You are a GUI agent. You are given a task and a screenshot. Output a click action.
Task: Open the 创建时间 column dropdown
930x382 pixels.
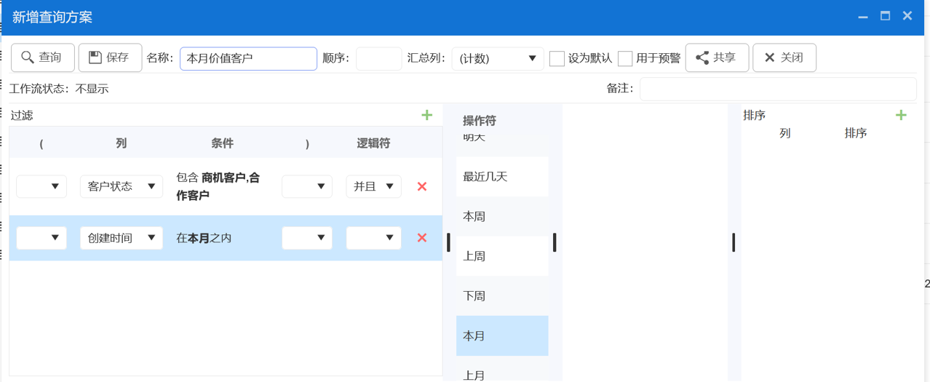[x=121, y=238]
